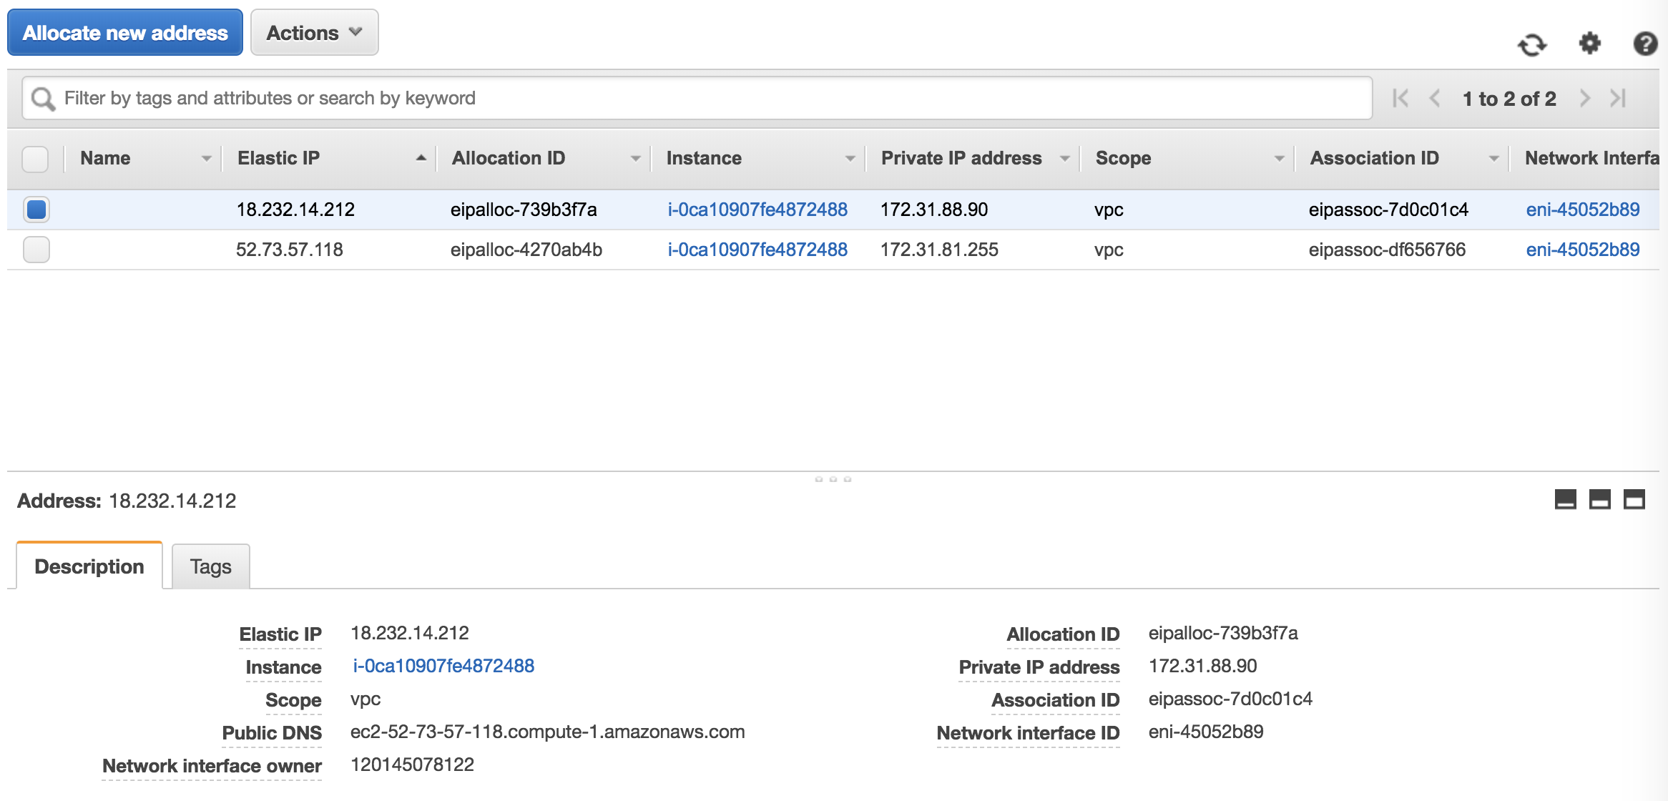This screenshot has height=801, width=1668.
Task: Go to the next page arrow
Action: pyautogui.click(x=1585, y=98)
